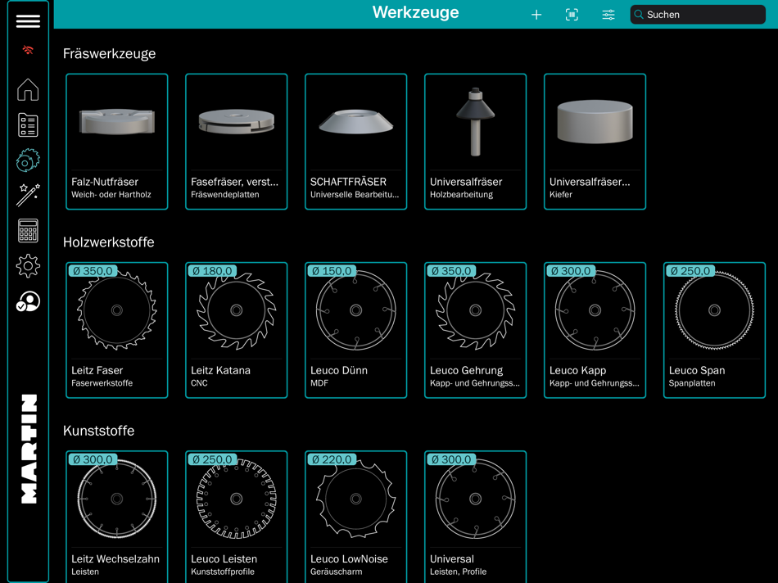Image resolution: width=778 pixels, height=583 pixels.
Task: Click the scan code icon
Action: coord(572,15)
